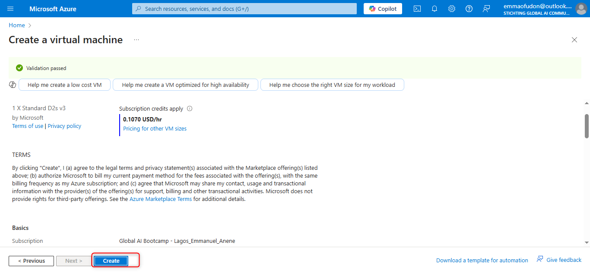Open the Feedback icon in header
Image resolution: width=590 pixels, height=277 pixels.
tap(486, 9)
